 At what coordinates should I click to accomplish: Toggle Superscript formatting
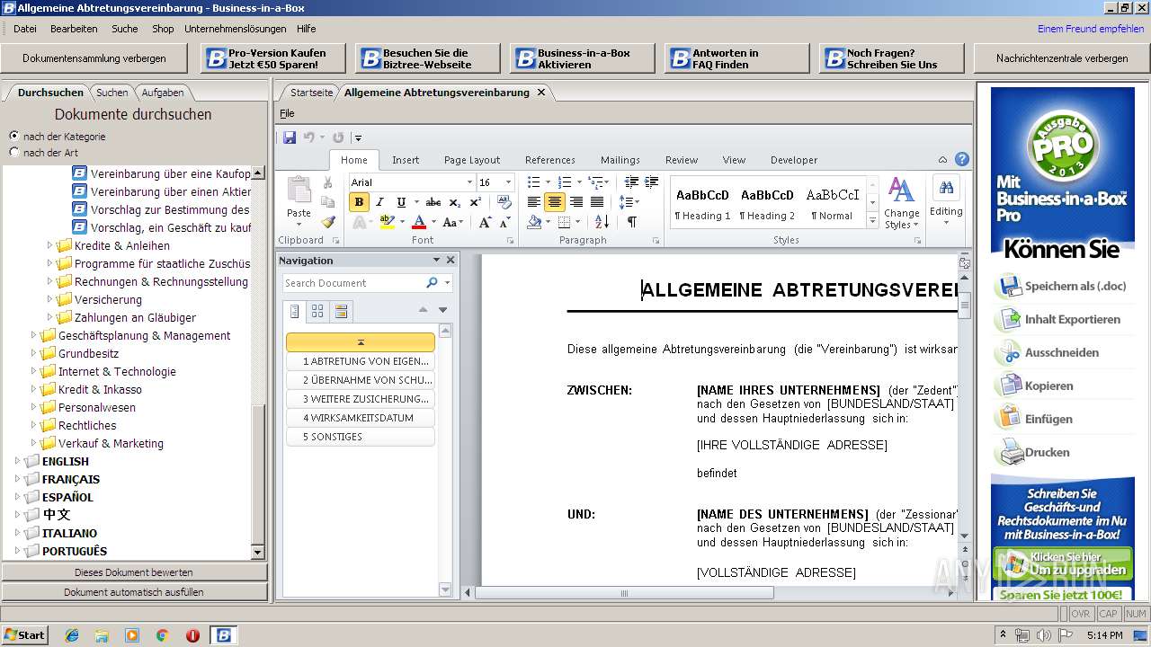click(474, 202)
